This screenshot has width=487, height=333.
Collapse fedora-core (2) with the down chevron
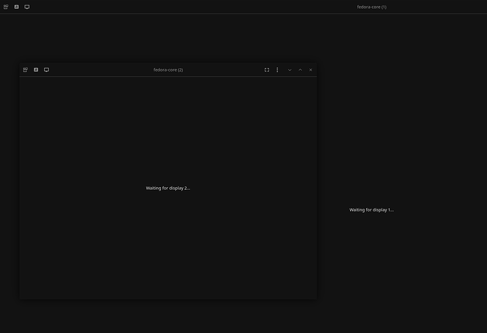tap(289, 70)
